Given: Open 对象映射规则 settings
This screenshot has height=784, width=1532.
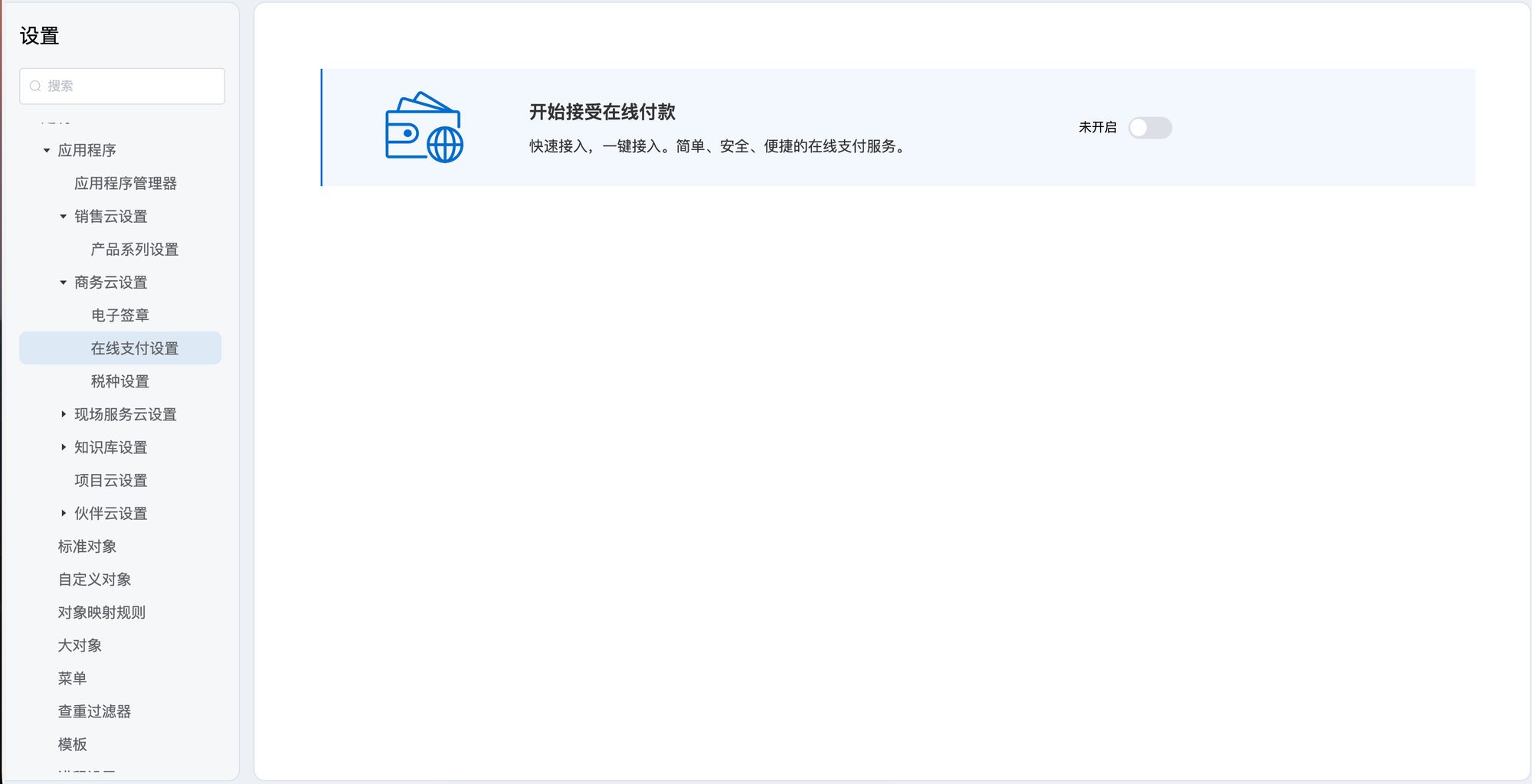Looking at the screenshot, I should [x=101, y=612].
